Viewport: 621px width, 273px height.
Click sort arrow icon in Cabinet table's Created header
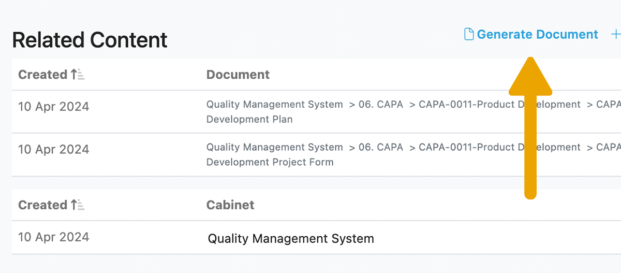coord(77,205)
